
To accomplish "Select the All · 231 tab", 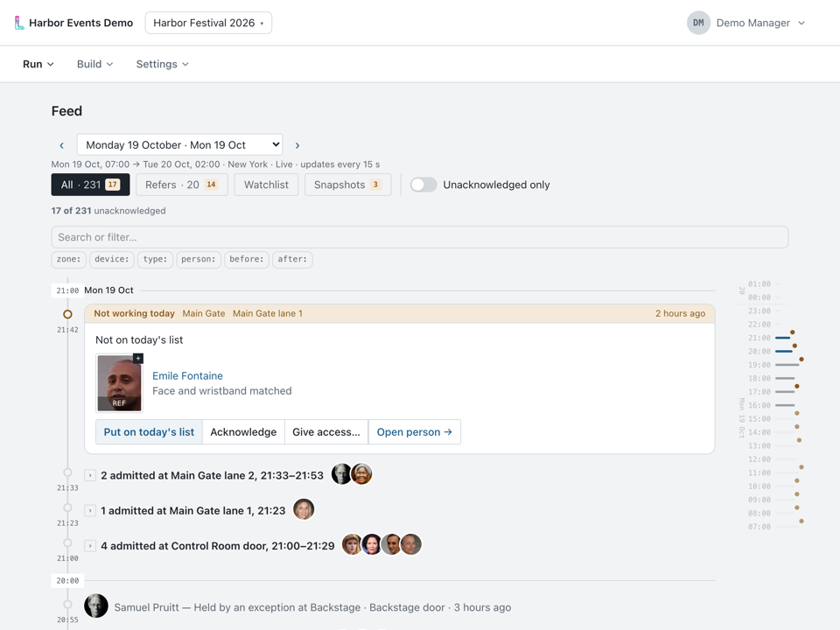I will (x=90, y=185).
